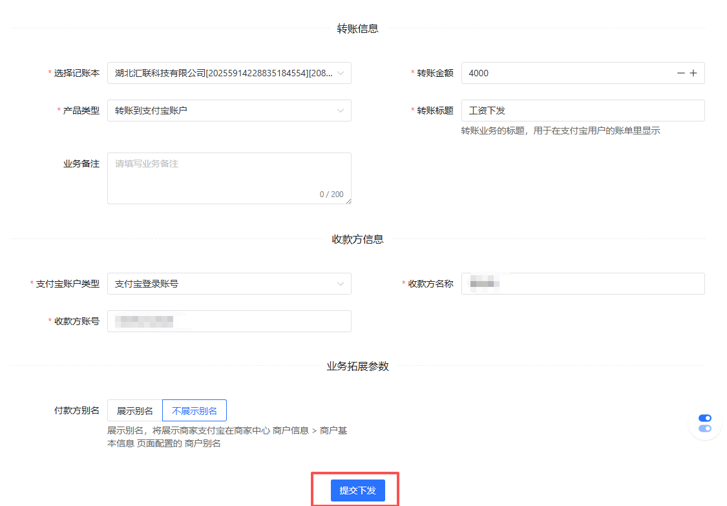Screen dimensions: 727x506
Task: Decrease 转账金额 with the minus icon
Action: tap(680, 73)
